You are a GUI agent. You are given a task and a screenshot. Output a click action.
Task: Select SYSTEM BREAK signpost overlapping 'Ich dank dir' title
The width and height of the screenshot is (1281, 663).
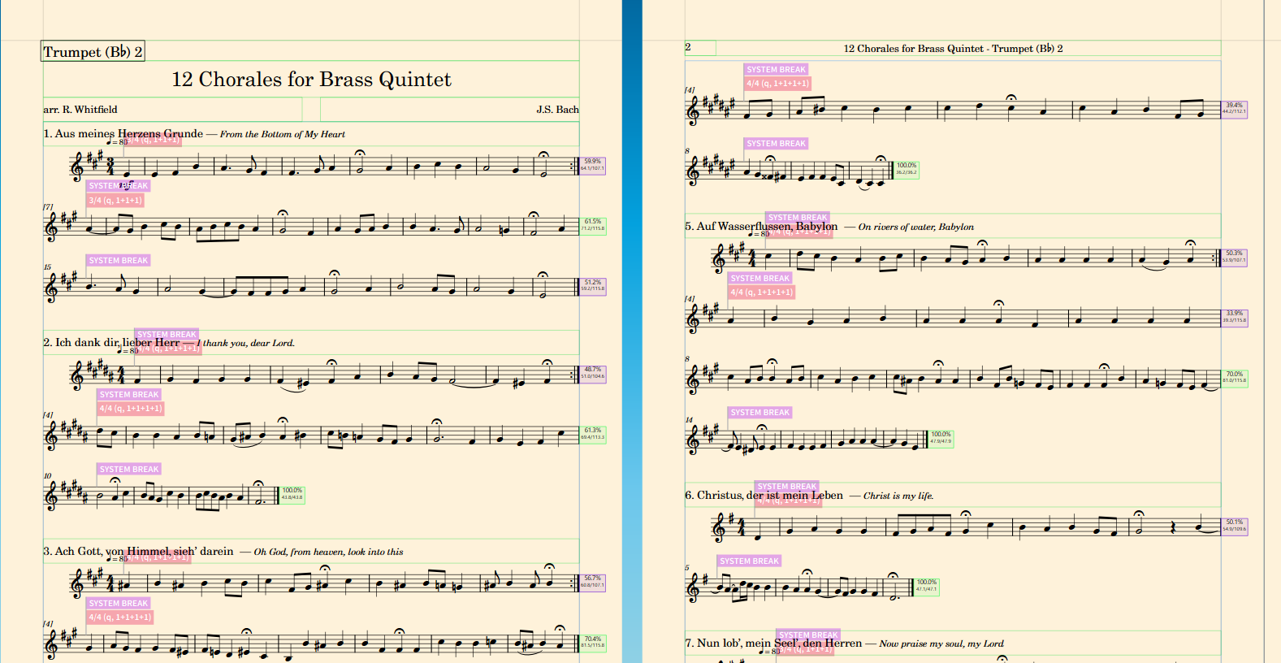pyautogui.click(x=167, y=334)
